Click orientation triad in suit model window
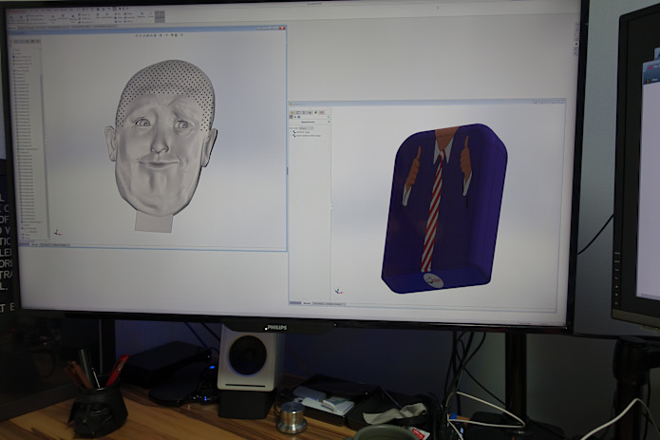660x440 pixels. 339,292
